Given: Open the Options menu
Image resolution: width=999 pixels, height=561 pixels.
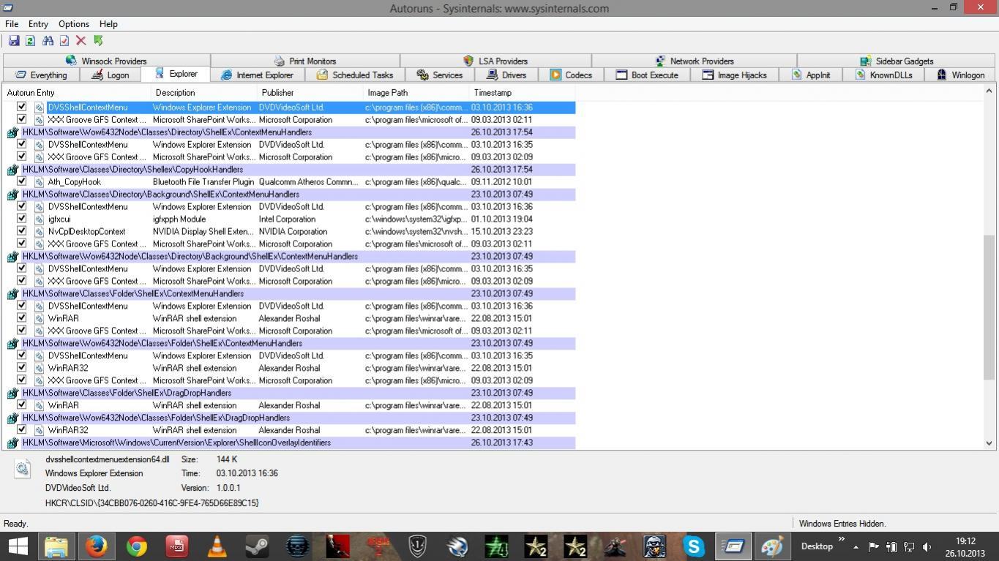Looking at the screenshot, I should click(x=74, y=24).
